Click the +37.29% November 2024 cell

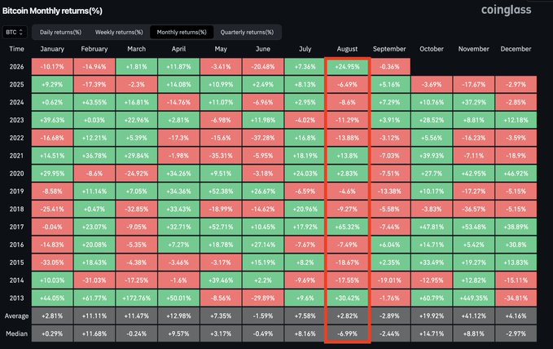point(474,103)
